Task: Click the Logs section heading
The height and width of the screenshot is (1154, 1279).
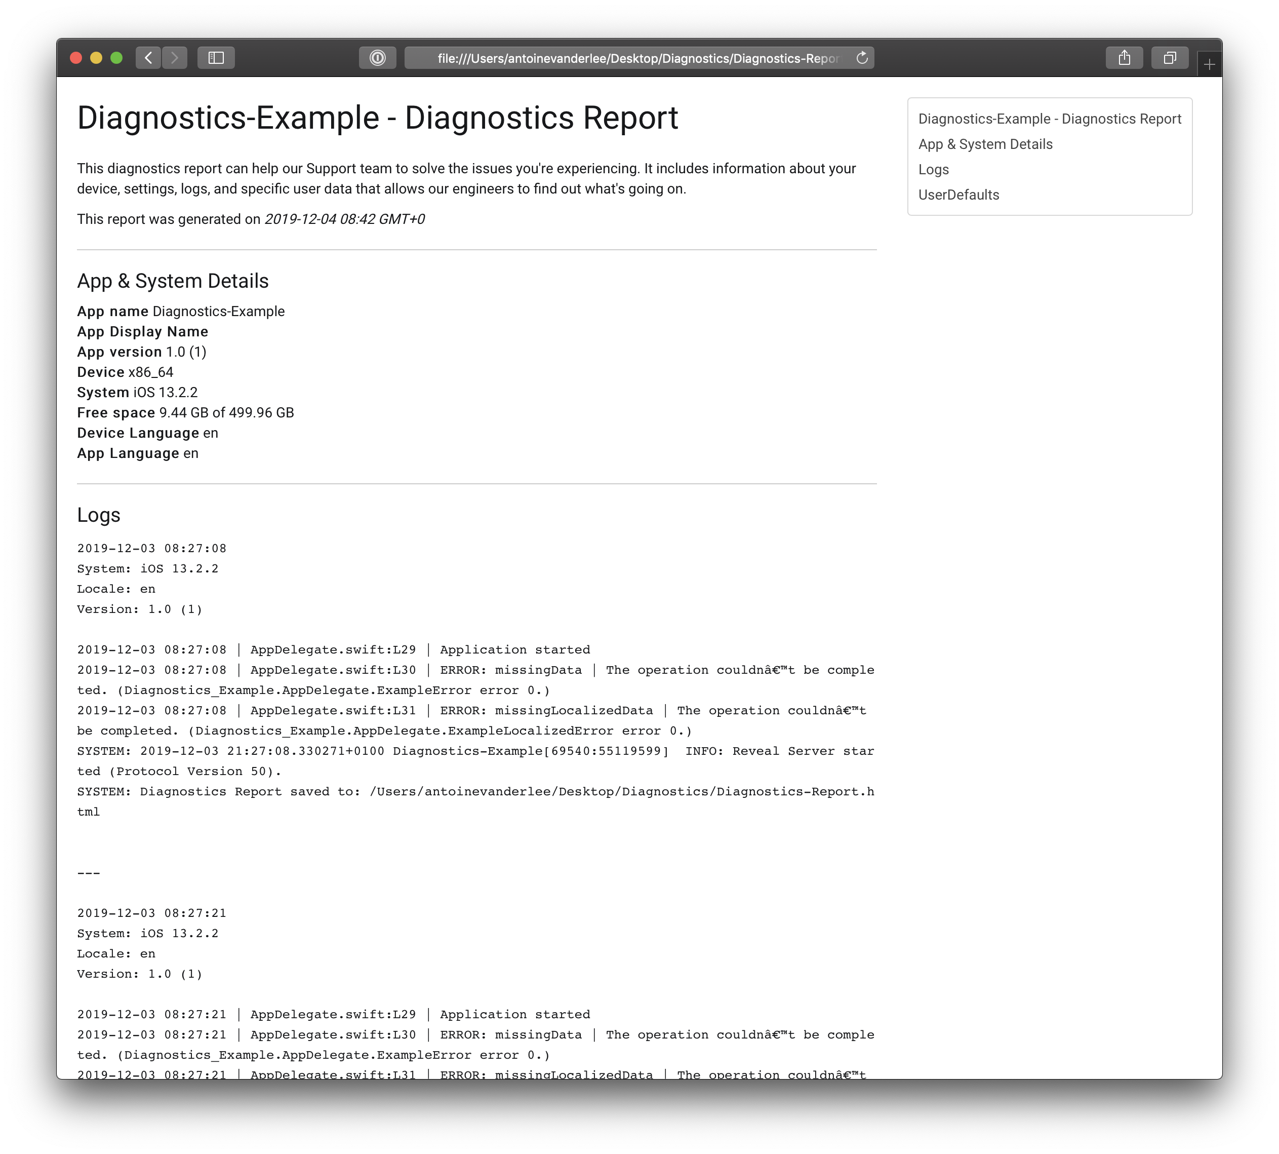Action: click(x=98, y=515)
